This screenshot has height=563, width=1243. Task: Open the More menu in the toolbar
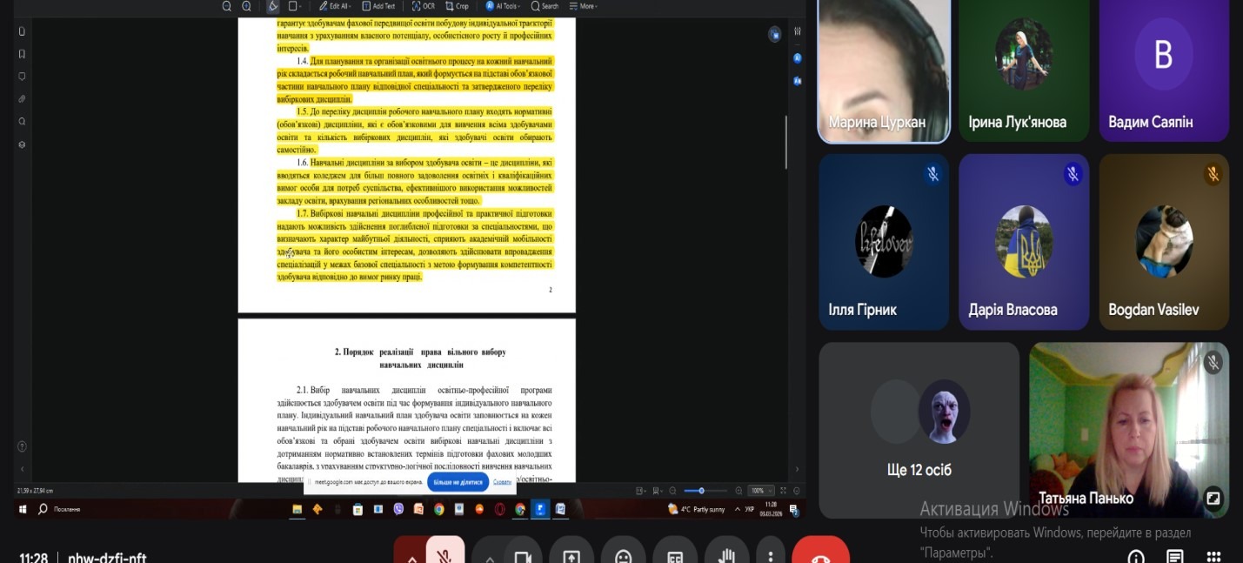[x=586, y=6]
